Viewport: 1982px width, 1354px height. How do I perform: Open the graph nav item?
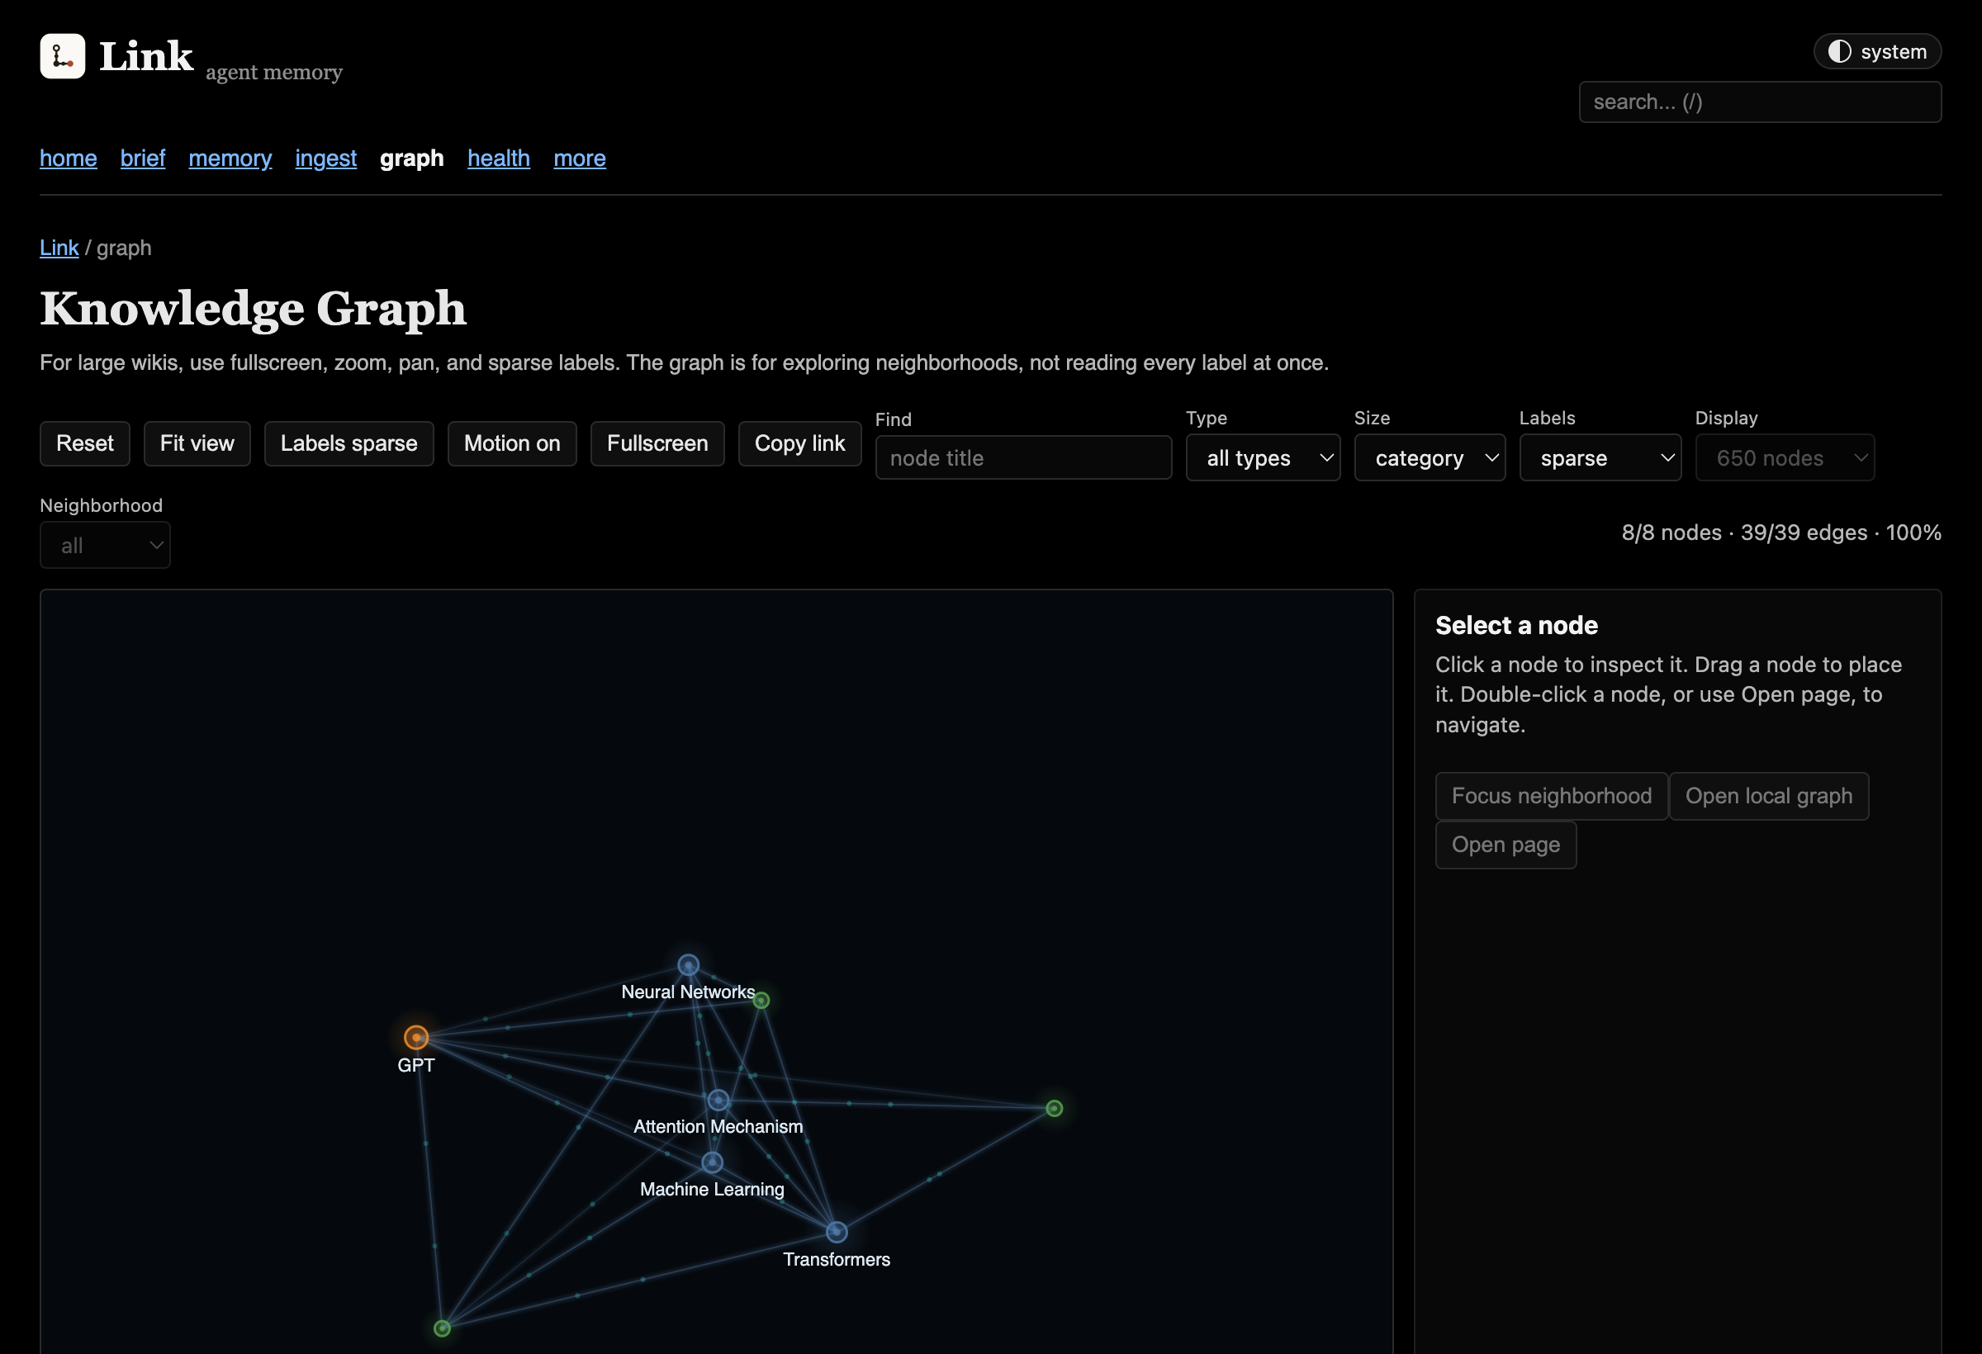point(412,159)
